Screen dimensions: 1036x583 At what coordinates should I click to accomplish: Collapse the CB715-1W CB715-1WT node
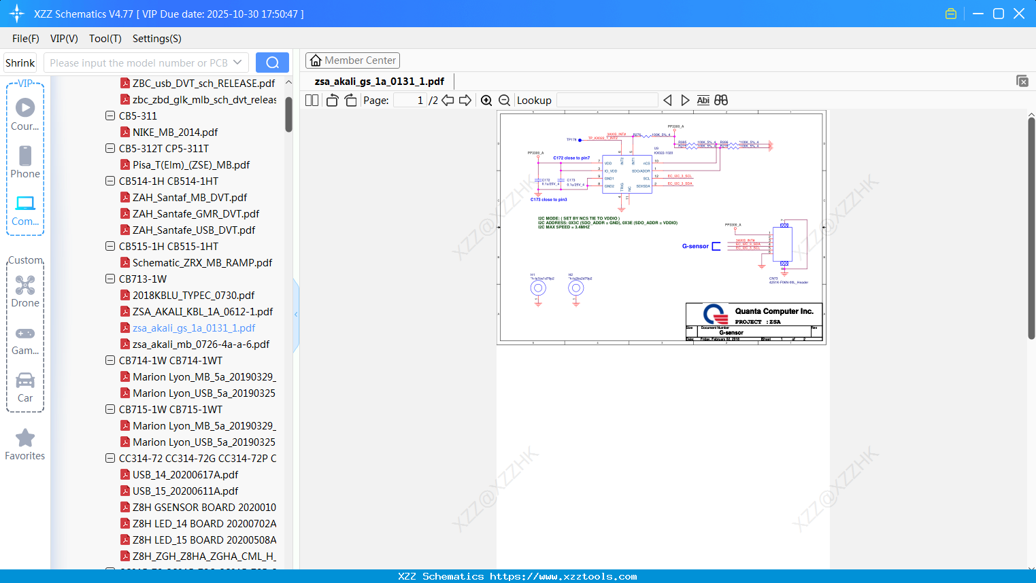[x=110, y=409]
